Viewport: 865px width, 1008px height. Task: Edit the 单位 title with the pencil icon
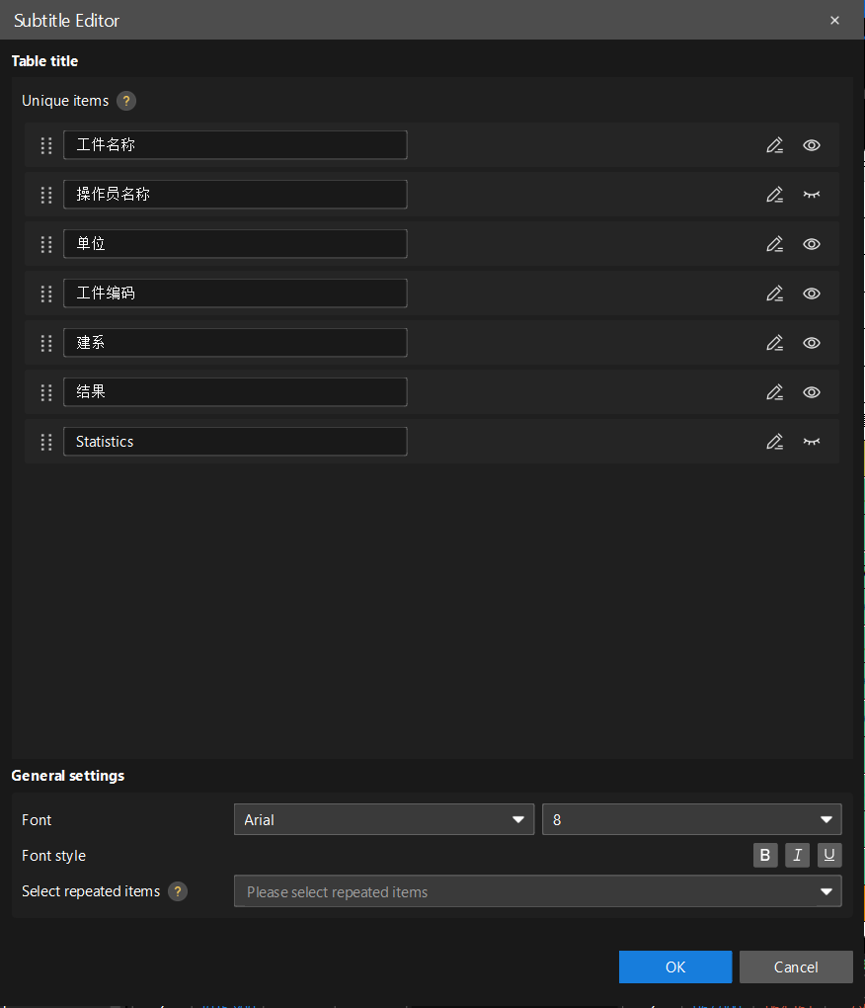pos(775,243)
